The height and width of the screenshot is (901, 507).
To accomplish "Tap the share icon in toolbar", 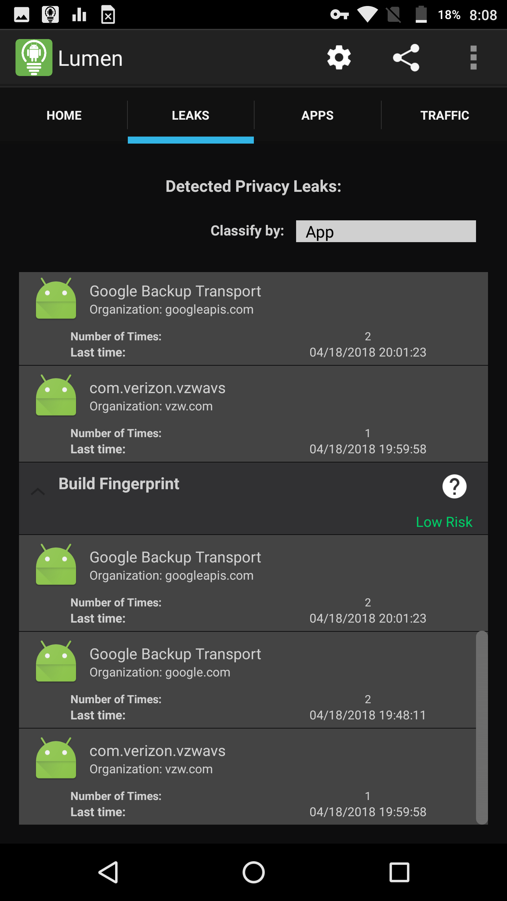I will [x=406, y=58].
